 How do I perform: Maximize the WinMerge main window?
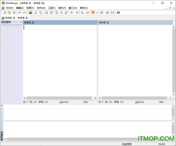pos(163,3)
